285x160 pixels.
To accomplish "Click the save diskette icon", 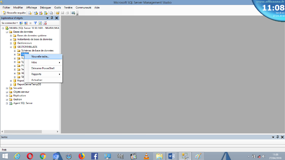I will pos(62,13).
